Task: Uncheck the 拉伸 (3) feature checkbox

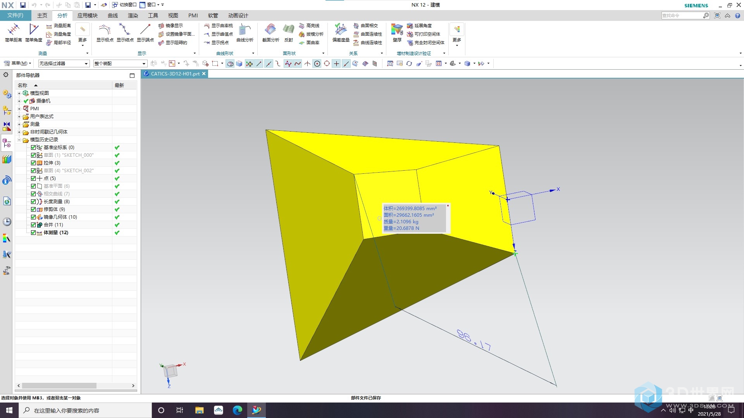Action: [x=33, y=163]
